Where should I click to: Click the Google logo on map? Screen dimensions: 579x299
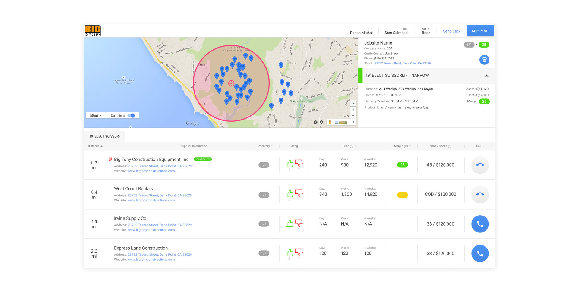[193, 123]
